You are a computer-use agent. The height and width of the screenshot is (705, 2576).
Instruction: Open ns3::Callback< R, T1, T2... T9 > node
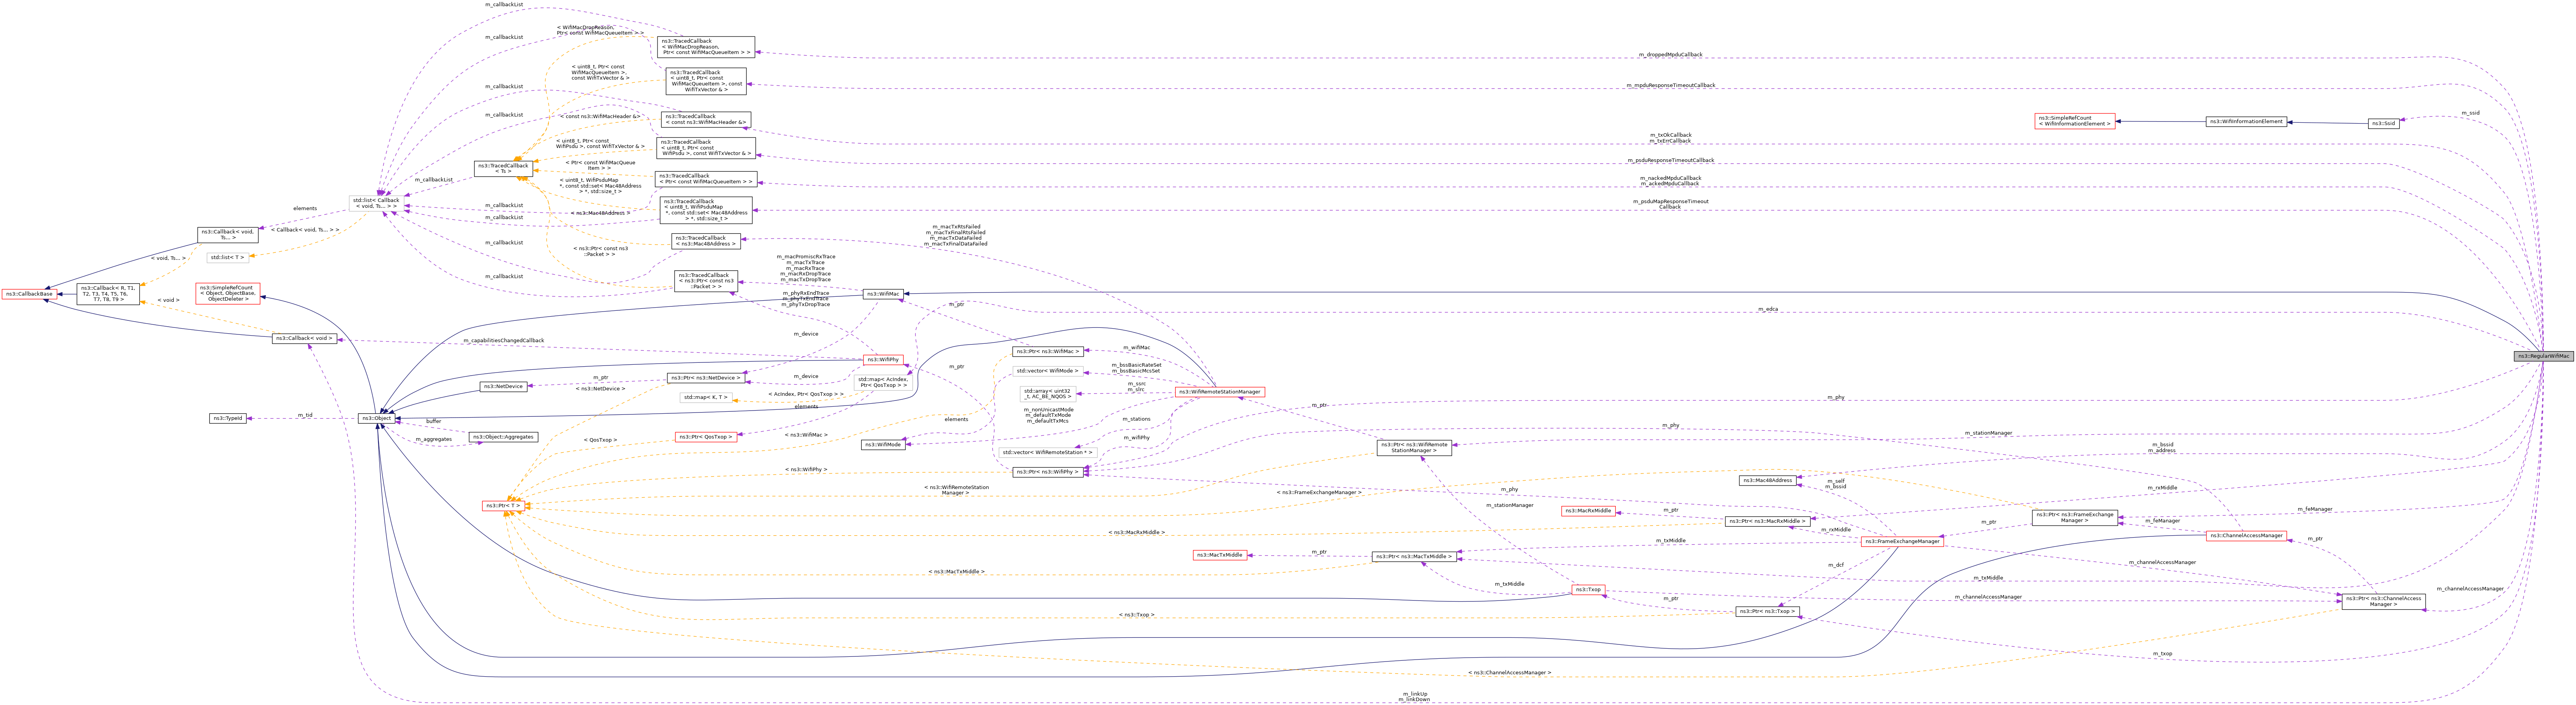point(109,294)
